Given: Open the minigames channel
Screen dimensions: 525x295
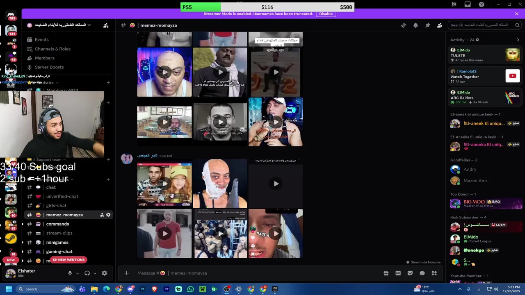Looking at the screenshot, I should pos(57,243).
